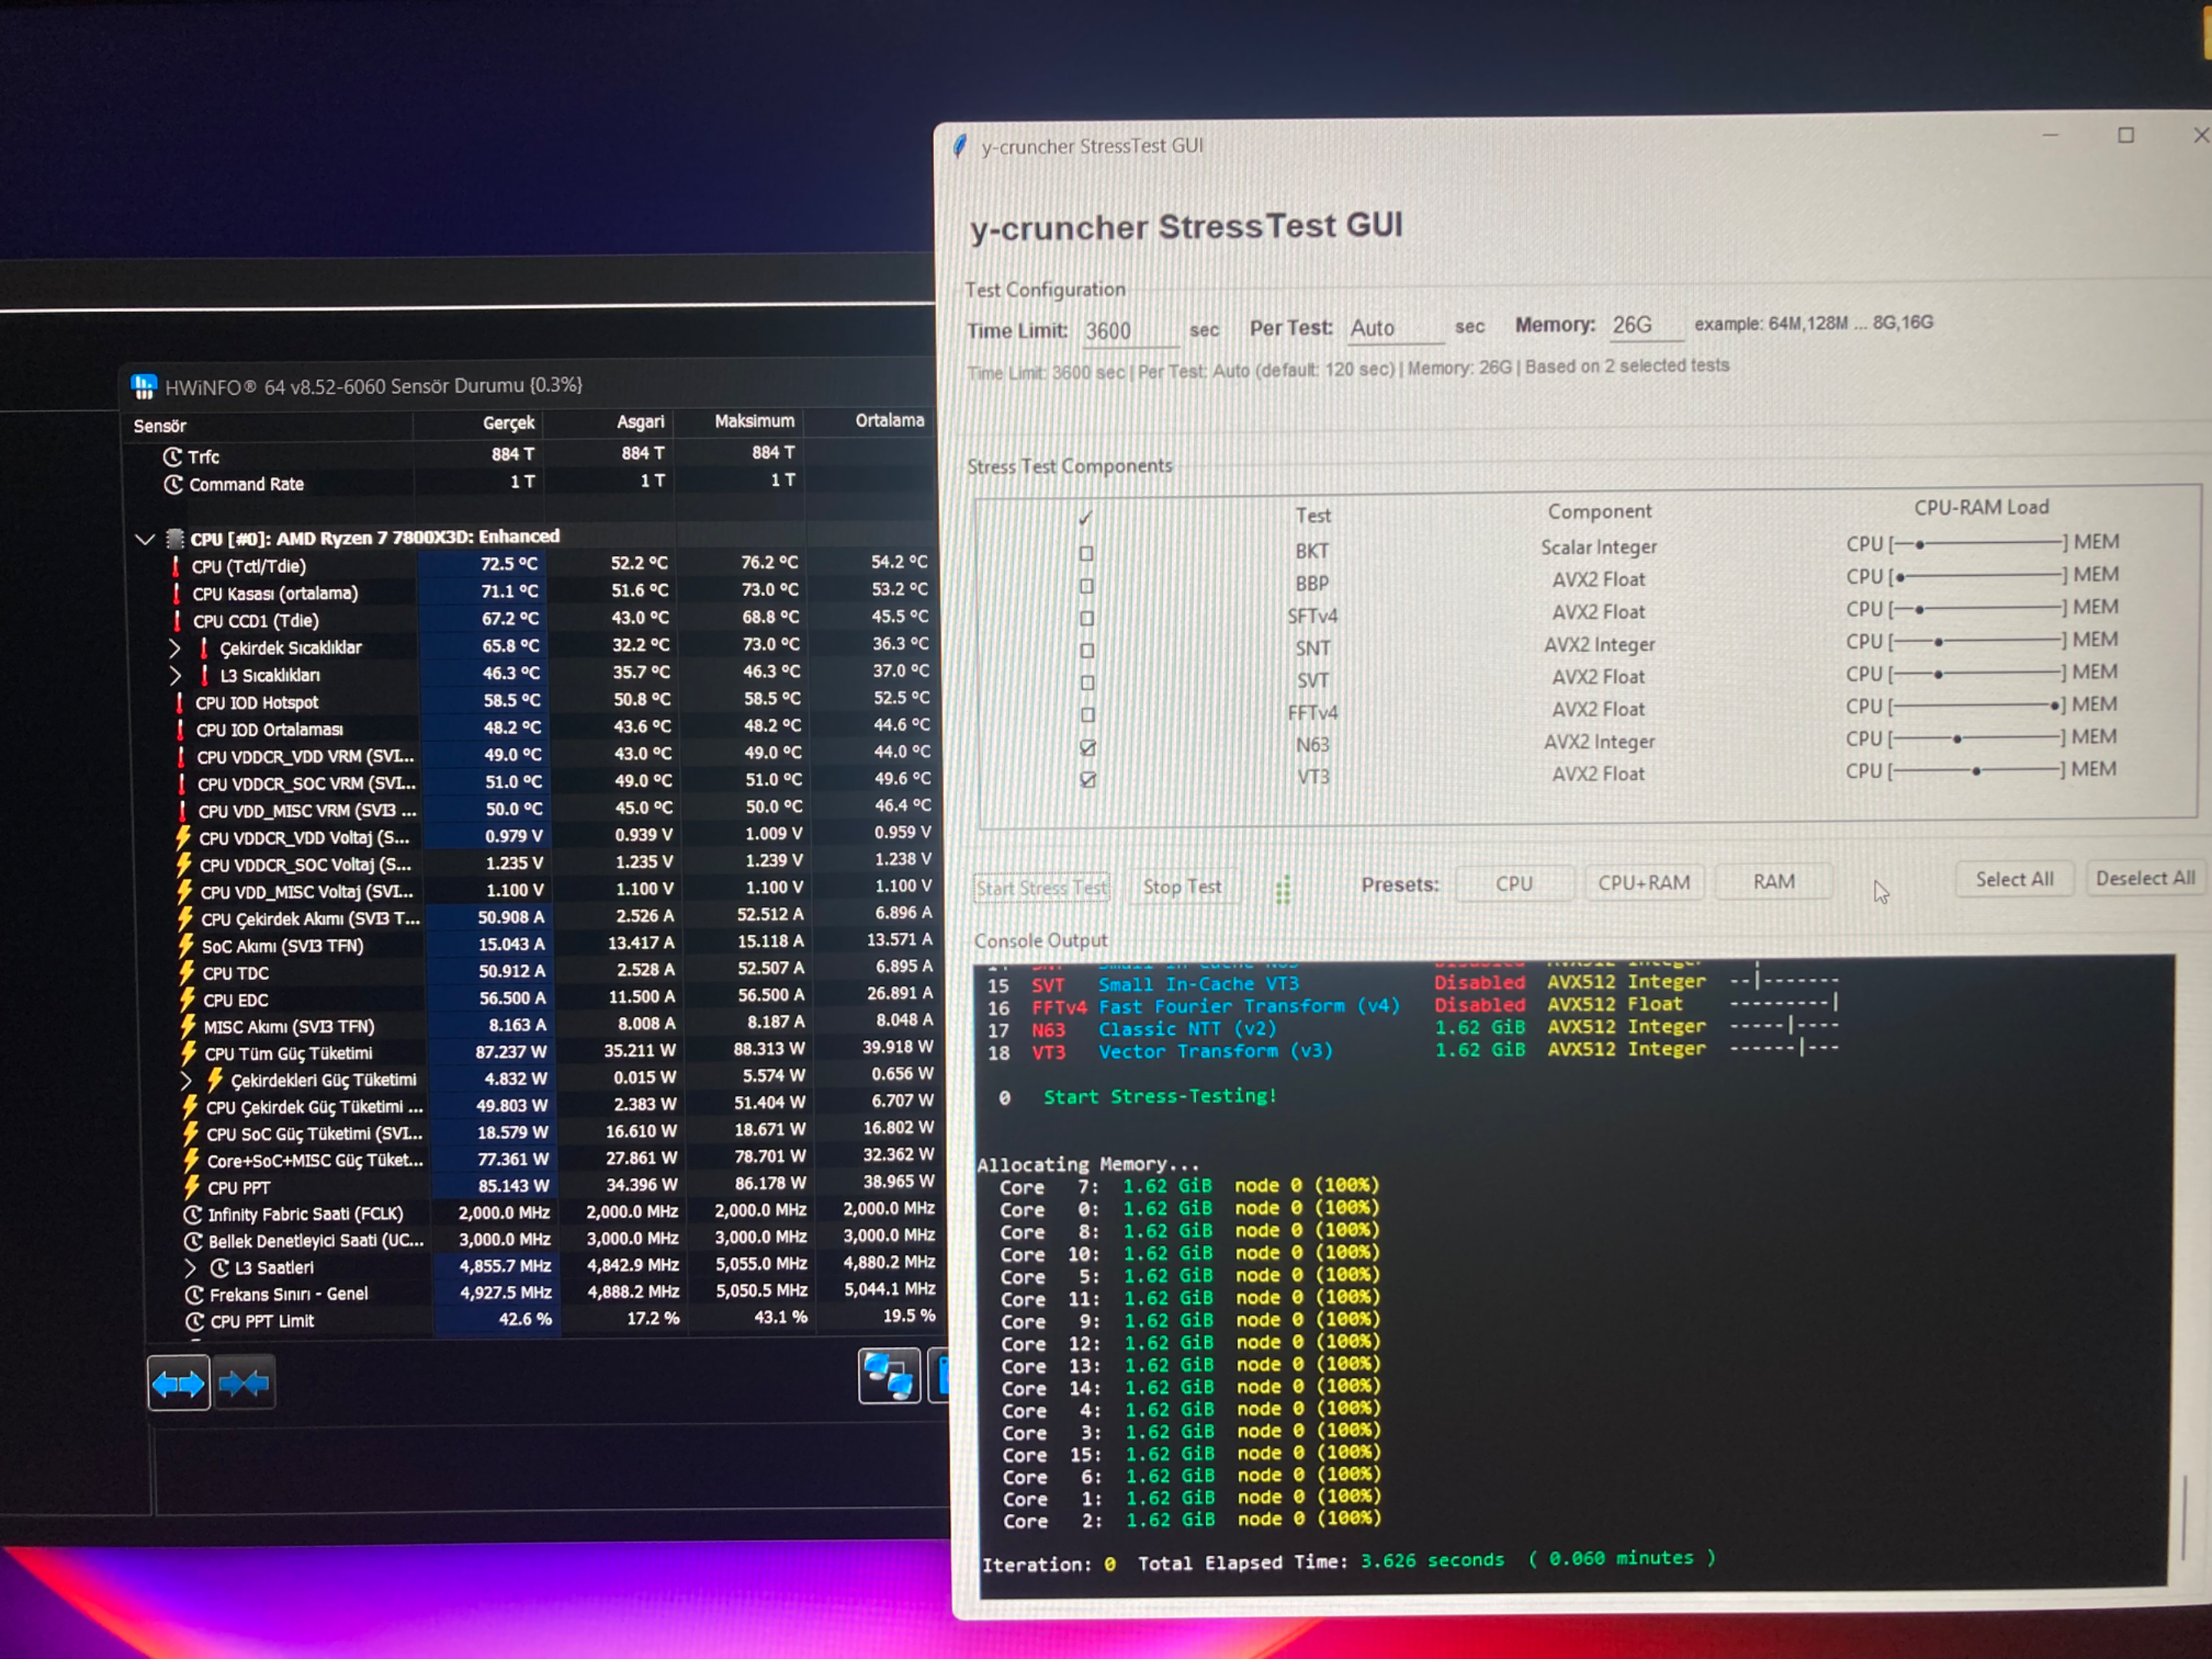Image resolution: width=2212 pixels, height=1659 pixels.
Task: Click the lightning icon of MISC Akımı
Action: click(x=188, y=1027)
